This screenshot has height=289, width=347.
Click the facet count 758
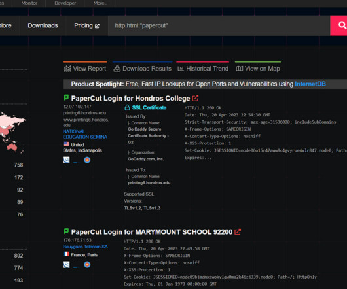[18, 165]
